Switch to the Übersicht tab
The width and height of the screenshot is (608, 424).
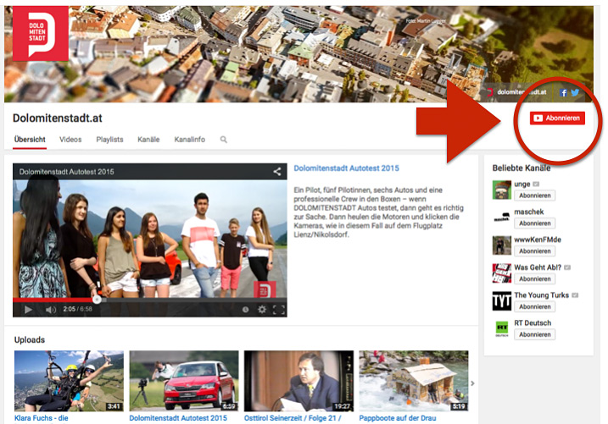click(30, 140)
